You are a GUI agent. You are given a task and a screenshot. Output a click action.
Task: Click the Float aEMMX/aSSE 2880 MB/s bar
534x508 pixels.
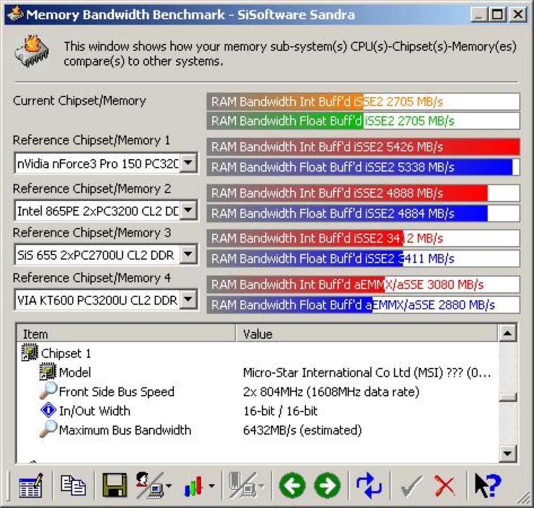[x=363, y=305]
